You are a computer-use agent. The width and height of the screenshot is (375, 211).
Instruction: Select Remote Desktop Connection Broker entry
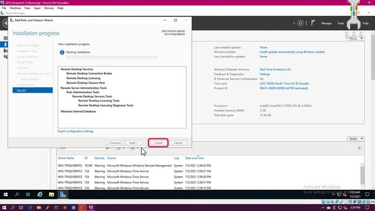pos(89,73)
